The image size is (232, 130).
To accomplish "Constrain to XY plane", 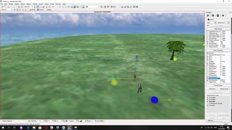I will (x=69, y=7).
